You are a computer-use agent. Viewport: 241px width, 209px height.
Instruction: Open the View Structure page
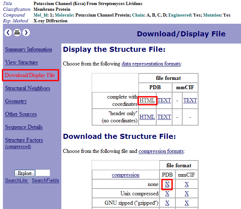[x=21, y=63]
